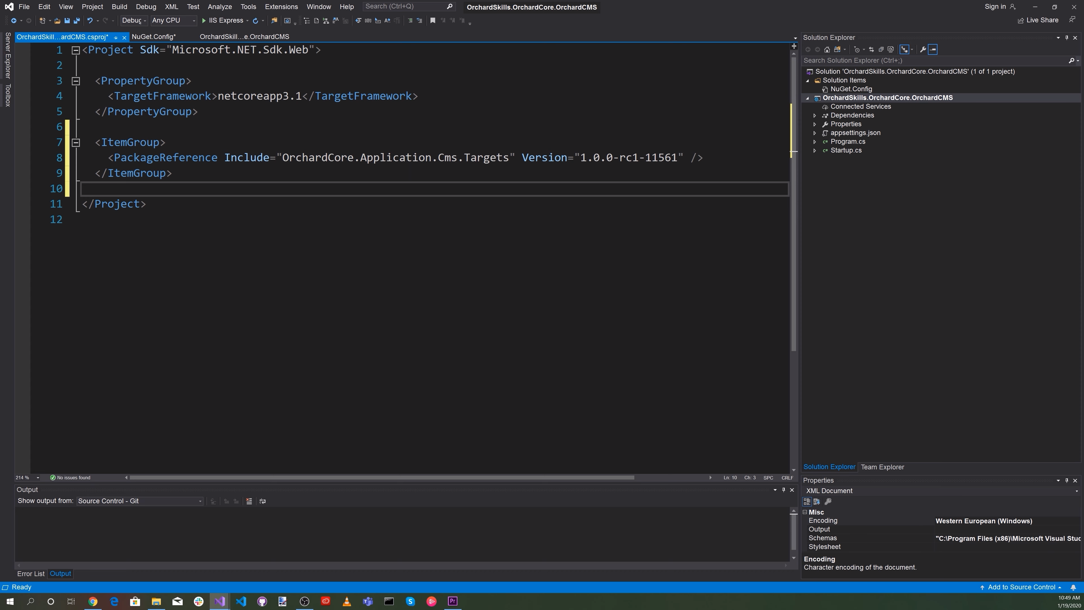This screenshot has height=610, width=1084.
Task: Open the Extensions menu
Action: 281,7
